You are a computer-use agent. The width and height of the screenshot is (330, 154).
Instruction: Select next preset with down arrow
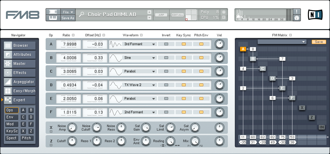(150, 18)
